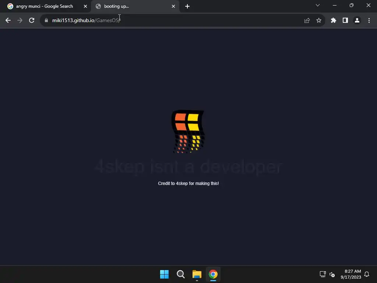Screen dimensions: 377x283
Task: Open the notifications bell
Action: [x=367, y=274]
